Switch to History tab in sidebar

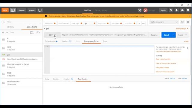point(11,27)
